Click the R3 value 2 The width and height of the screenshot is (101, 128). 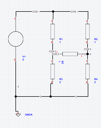60,82
